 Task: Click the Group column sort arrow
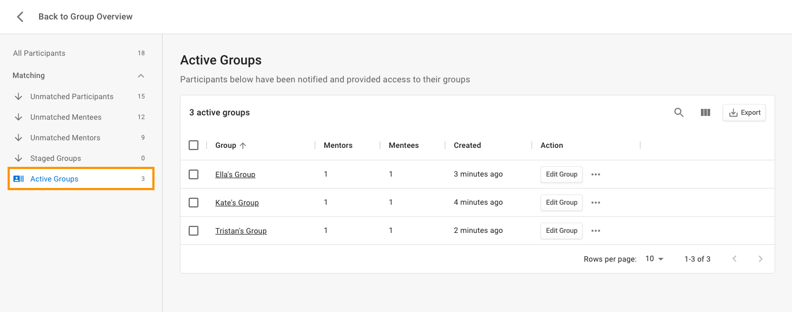click(x=243, y=145)
